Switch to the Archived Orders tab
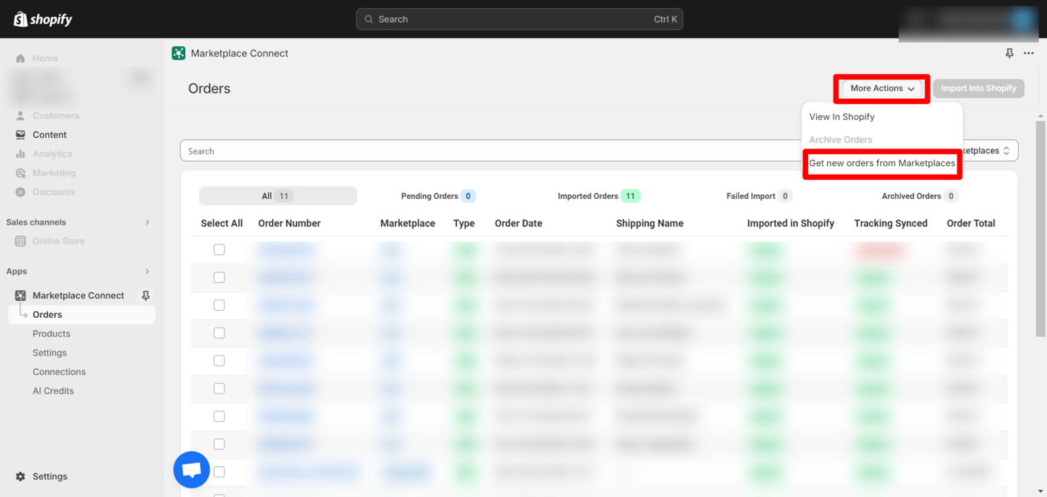 919,196
